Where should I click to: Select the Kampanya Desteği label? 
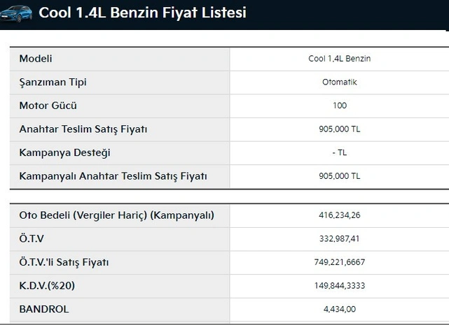coord(64,152)
